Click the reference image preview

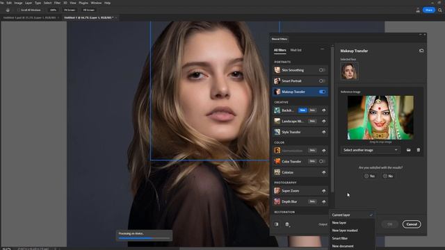point(380,117)
